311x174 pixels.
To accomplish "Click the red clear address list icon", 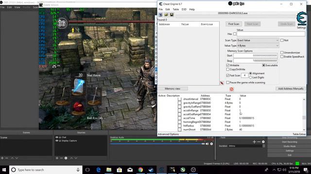I will pos(231,89).
